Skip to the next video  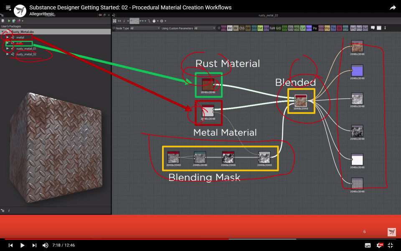coord(34,245)
